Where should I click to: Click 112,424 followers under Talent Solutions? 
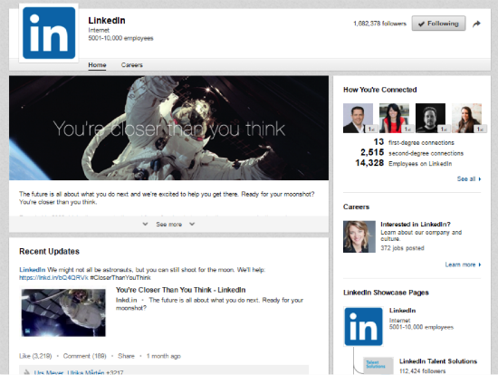click(x=423, y=370)
